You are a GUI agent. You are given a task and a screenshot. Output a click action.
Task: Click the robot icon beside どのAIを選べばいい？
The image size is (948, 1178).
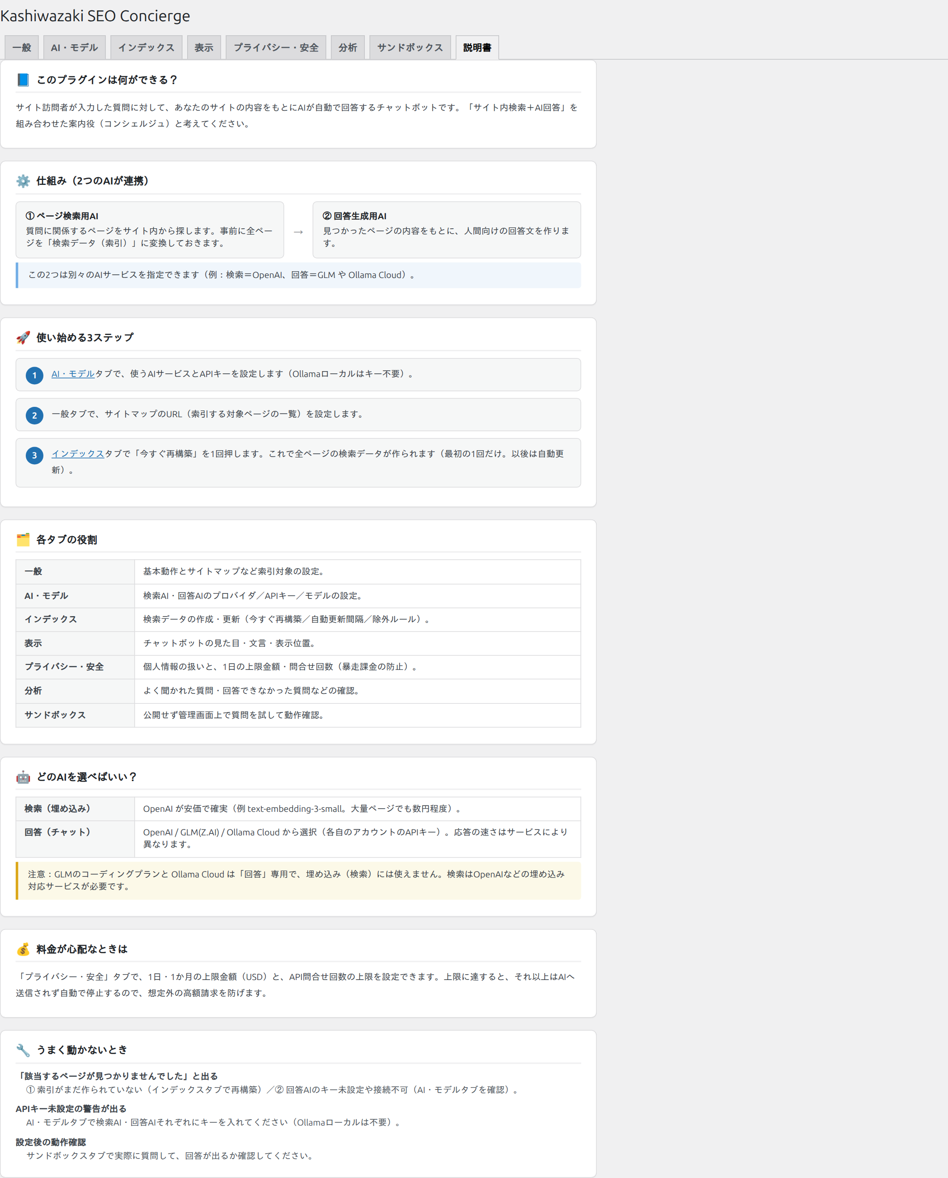(x=23, y=777)
